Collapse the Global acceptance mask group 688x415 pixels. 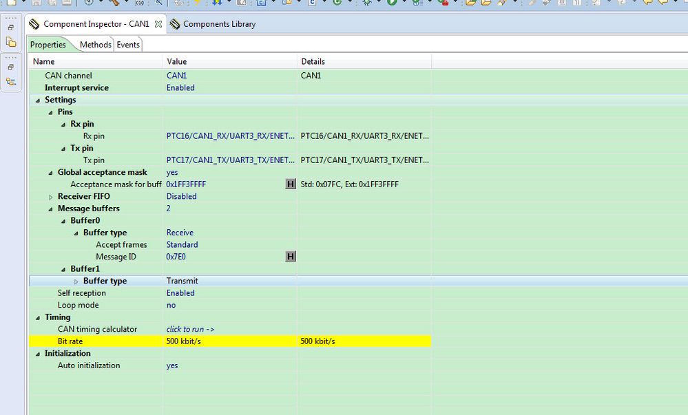pos(50,173)
